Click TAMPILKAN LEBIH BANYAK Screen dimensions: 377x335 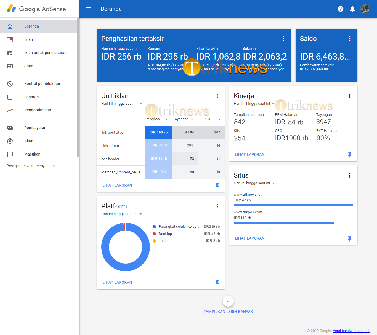click(228, 312)
